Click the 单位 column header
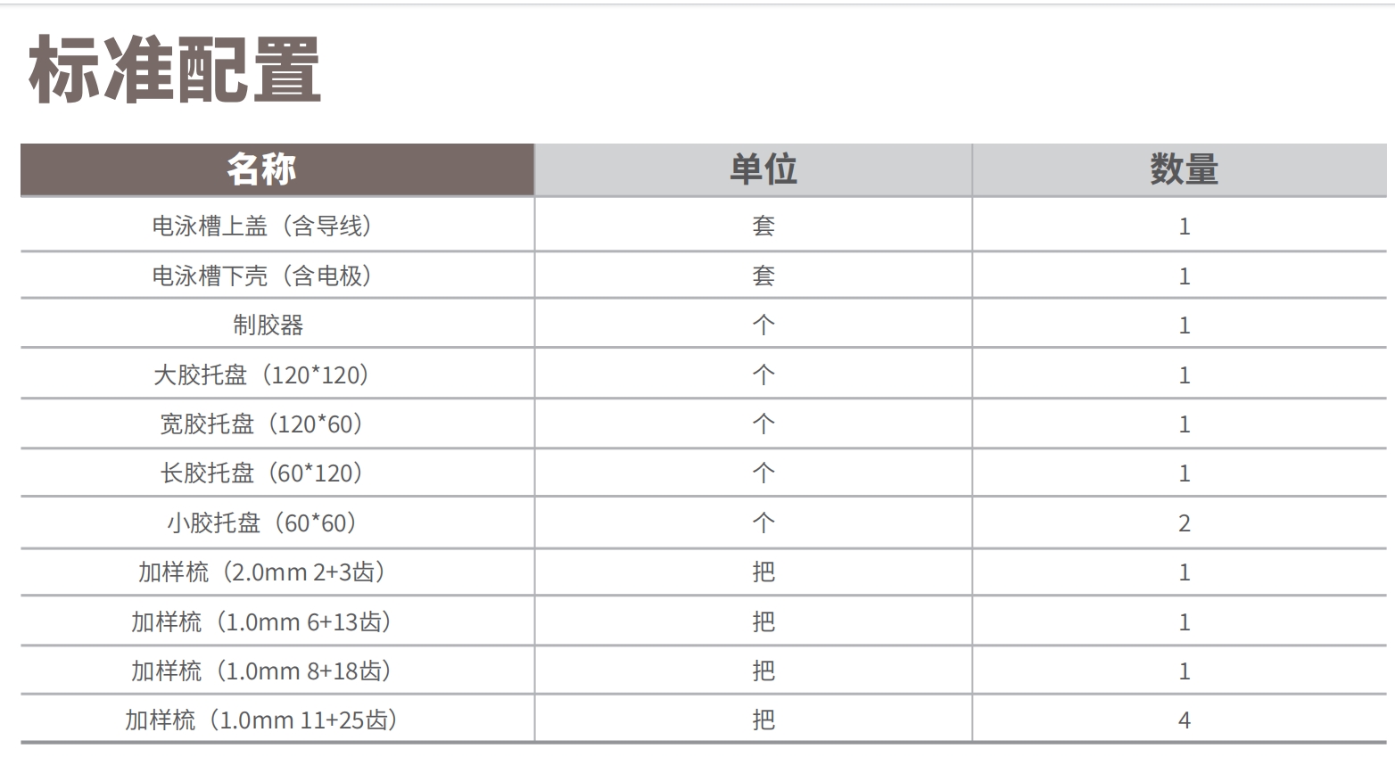The image size is (1395, 757). pos(763,169)
